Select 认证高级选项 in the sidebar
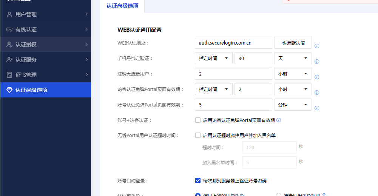This screenshot has width=378, height=196. 46,90
